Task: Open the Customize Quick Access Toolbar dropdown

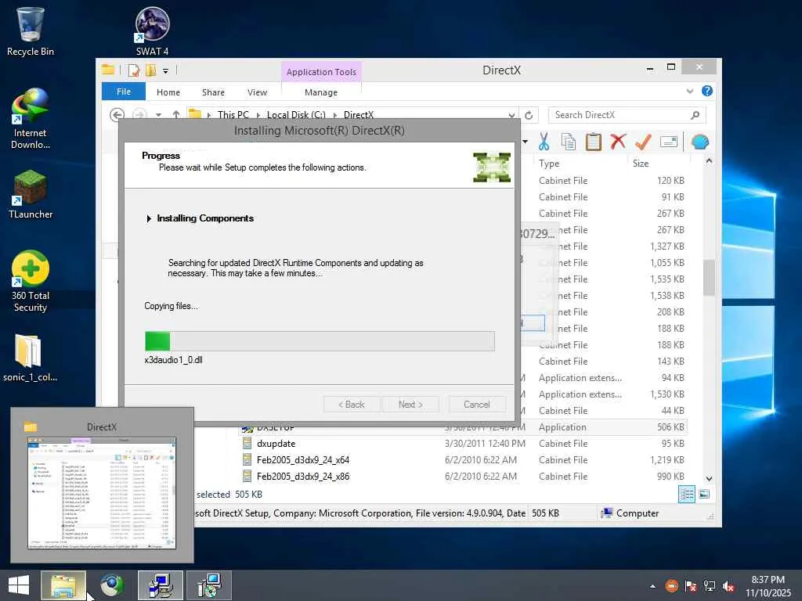Action: click(166, 70)
